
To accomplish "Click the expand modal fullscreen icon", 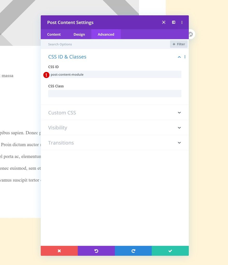I will pyautogui.click(x=163, y=22).
